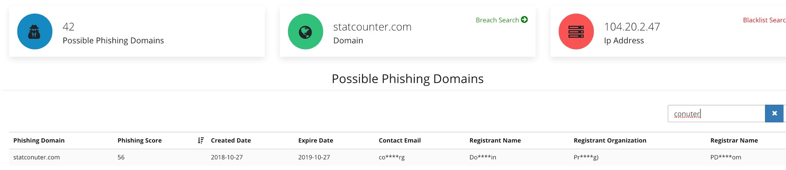This screenshot has width=786, height=170.
Task: Click the Breach Search arrow icon
Action: click(x=524, y=20)
